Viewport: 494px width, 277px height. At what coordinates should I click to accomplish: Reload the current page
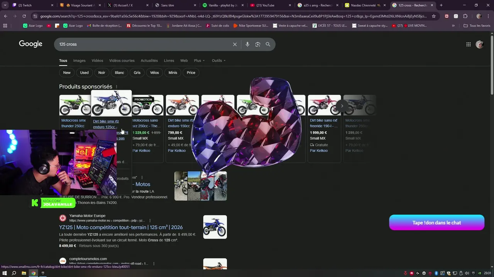[x=24, y=16]
